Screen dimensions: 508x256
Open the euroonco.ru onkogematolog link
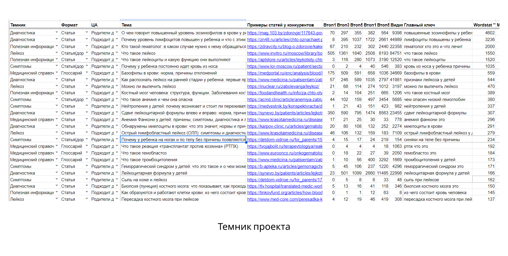285,153
